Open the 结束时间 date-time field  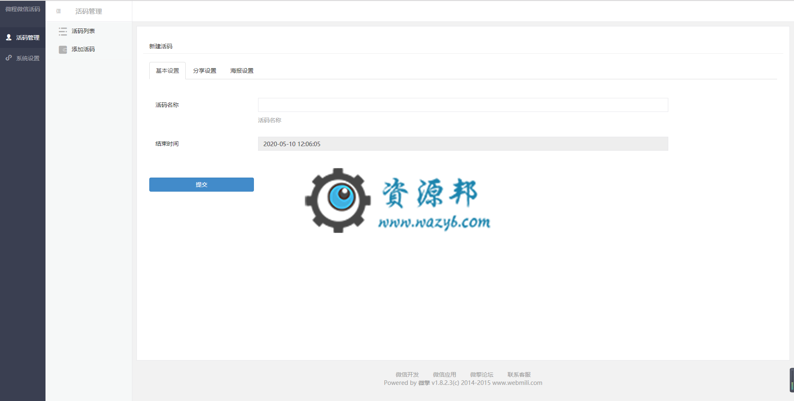(x=463, y=144)
